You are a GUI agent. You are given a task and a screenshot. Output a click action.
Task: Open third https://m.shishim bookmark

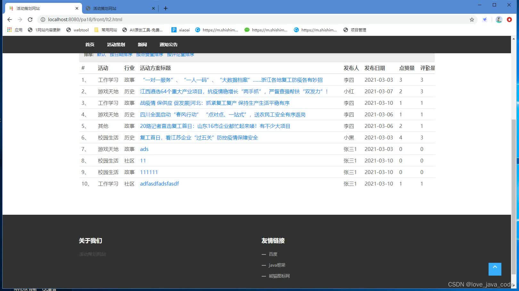tap(315, 30)
